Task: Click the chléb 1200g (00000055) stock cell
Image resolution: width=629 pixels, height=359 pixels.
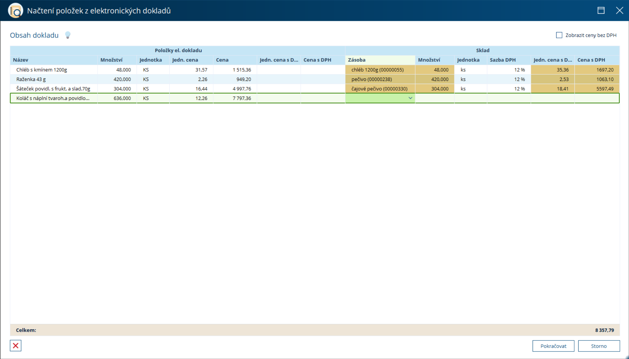Action: [x=377, y=70]
